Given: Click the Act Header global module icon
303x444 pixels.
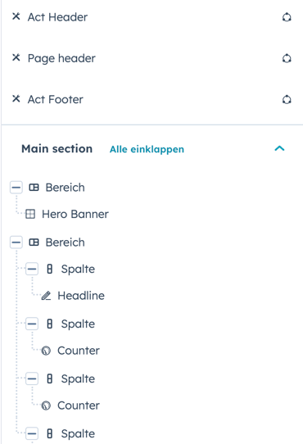Looking at the screenshot, I should click(287, 17).
